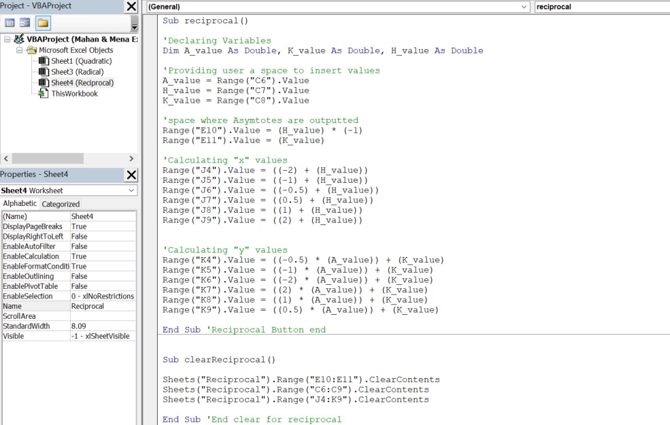This screenshot has height=425, width=670.
Task: Click the View Code icon in Project toolbar
Action: click(10, 23)
